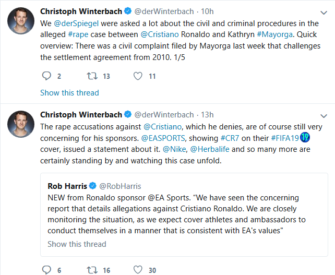Like the first tweet with 11 likes
Screen dimensions: 335x275
(x=138, y=76)
